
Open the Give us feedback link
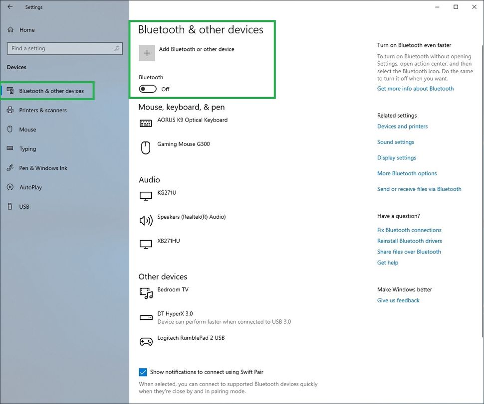pyautogui.click(x=398, y=300)
